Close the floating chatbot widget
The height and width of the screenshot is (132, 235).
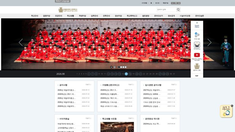pos(232,106)
